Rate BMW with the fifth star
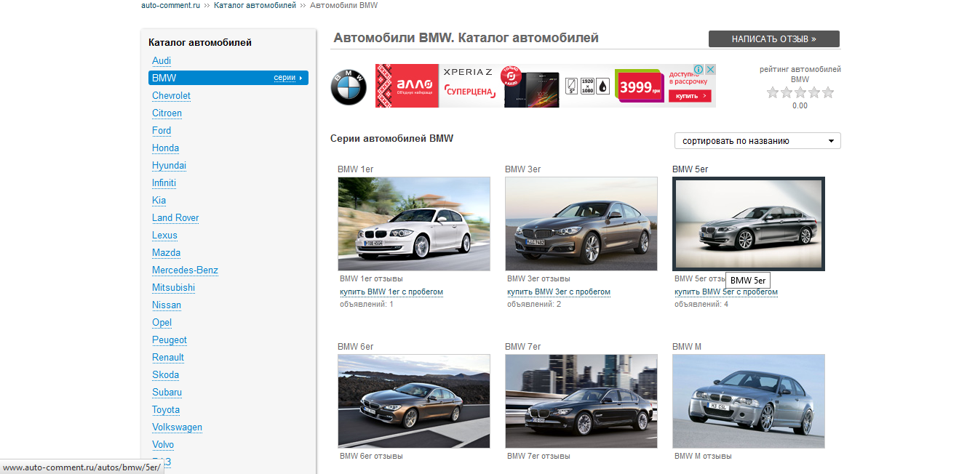The width and height of the screenshot is (975, 474). tap(827, 92)
